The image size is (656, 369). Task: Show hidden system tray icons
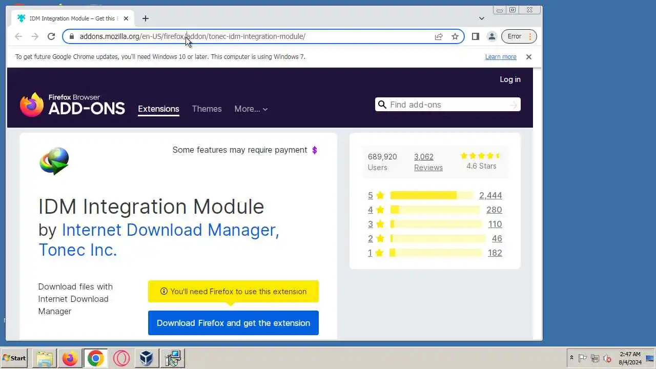click(x=571, y=358)
